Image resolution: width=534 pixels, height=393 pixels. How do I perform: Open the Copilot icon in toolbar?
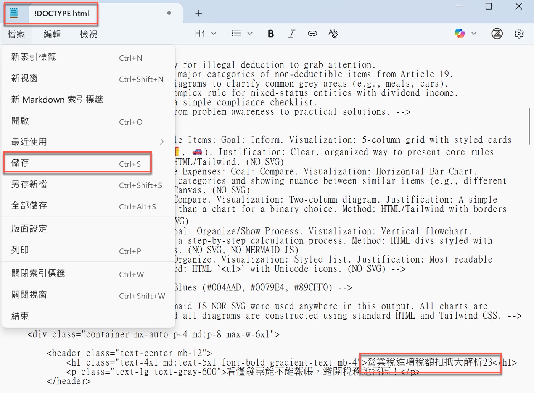(460, 34)
